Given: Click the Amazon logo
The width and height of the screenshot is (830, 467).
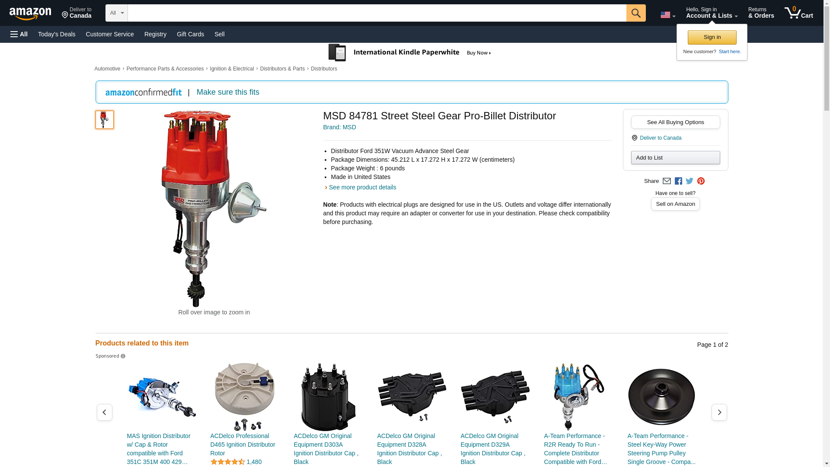Looking at the screenshot, I should click(x=30, y=13).
